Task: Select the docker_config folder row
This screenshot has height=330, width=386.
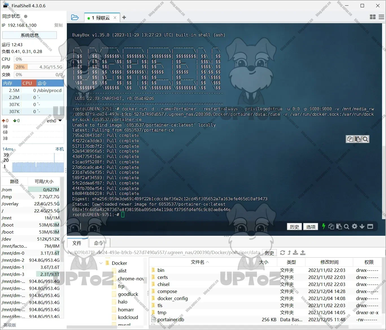Action: pyautogui.click(x=265, y=298)
